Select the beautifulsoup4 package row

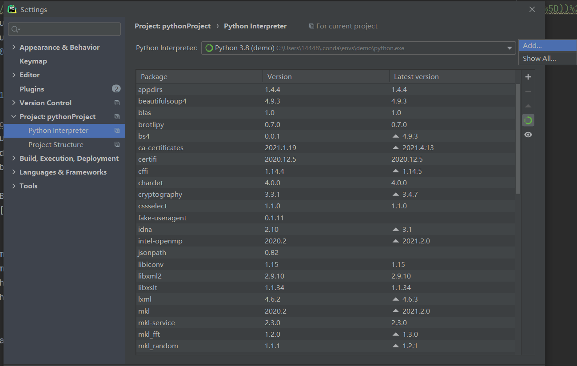pyautogui.click(x=326, y=101)
